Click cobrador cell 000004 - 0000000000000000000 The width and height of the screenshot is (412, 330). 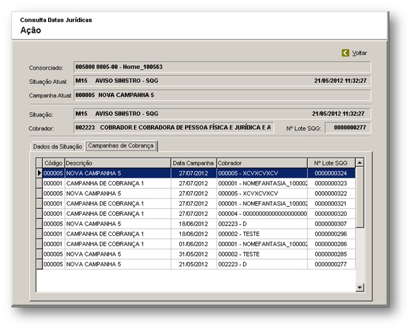pyautogui.click(x=262, y=214)
